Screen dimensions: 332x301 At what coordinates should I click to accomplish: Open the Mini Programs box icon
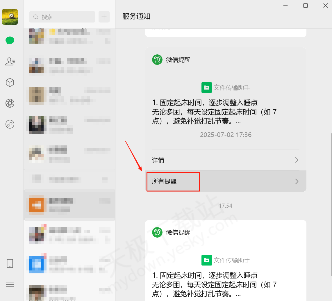click(10, 83)
